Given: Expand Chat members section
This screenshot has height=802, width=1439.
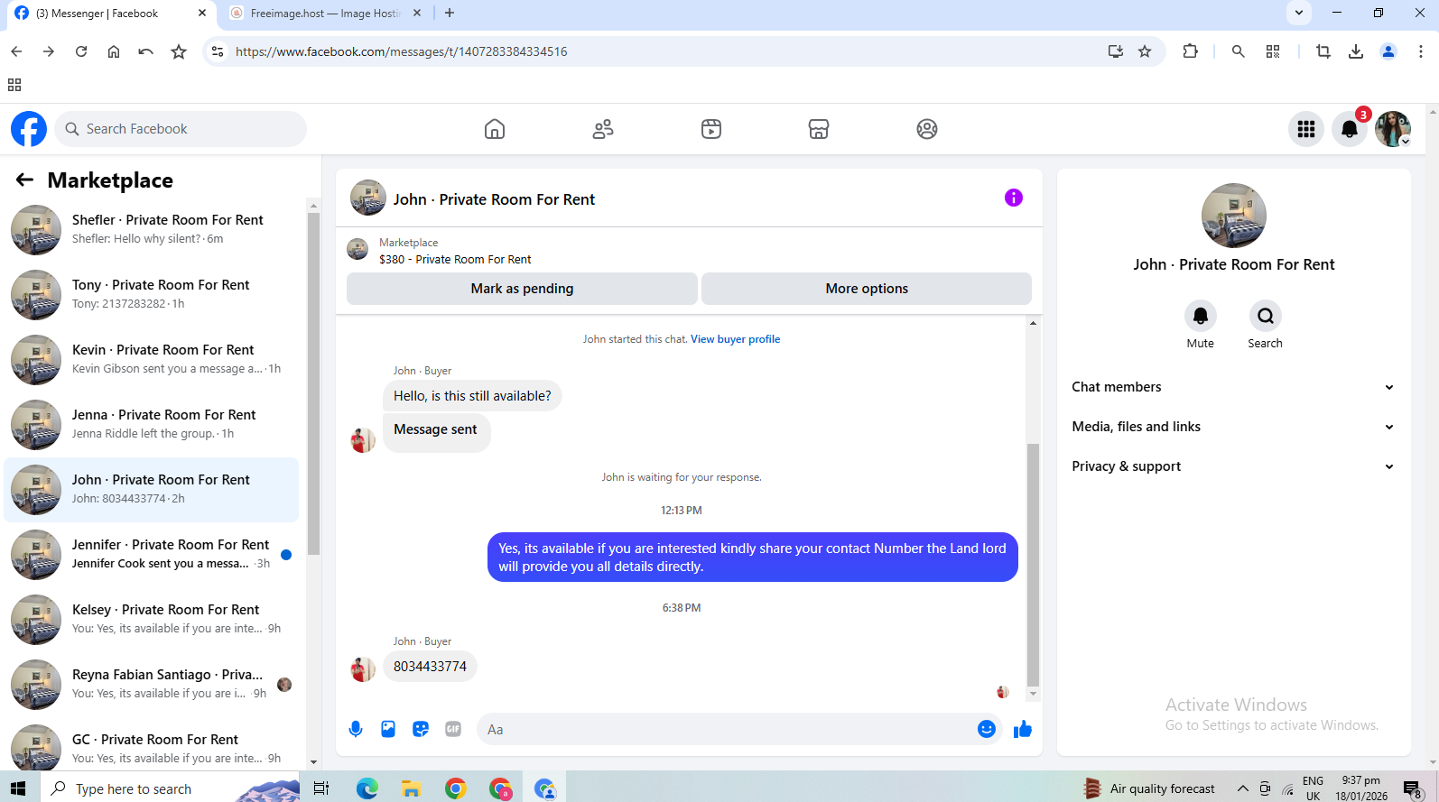Looking at the screenshot, I should [1233, 387].
